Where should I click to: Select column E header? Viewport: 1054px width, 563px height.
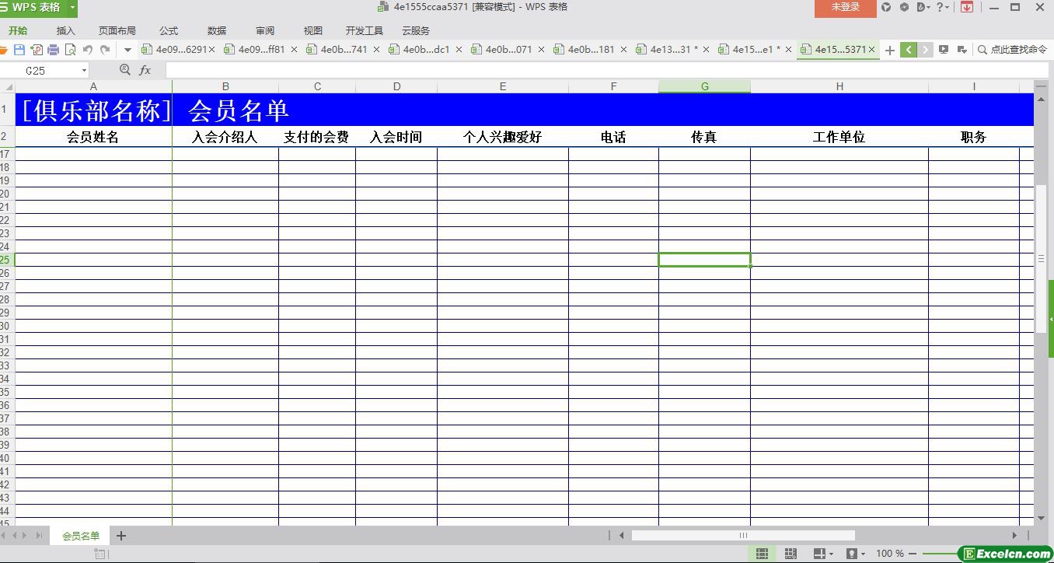coord(503,86)
